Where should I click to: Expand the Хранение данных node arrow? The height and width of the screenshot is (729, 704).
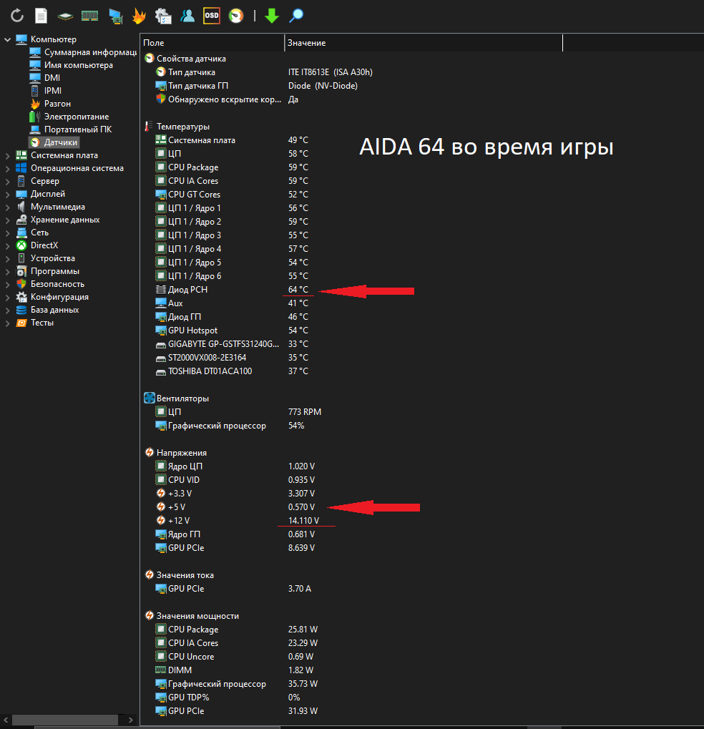7,220
